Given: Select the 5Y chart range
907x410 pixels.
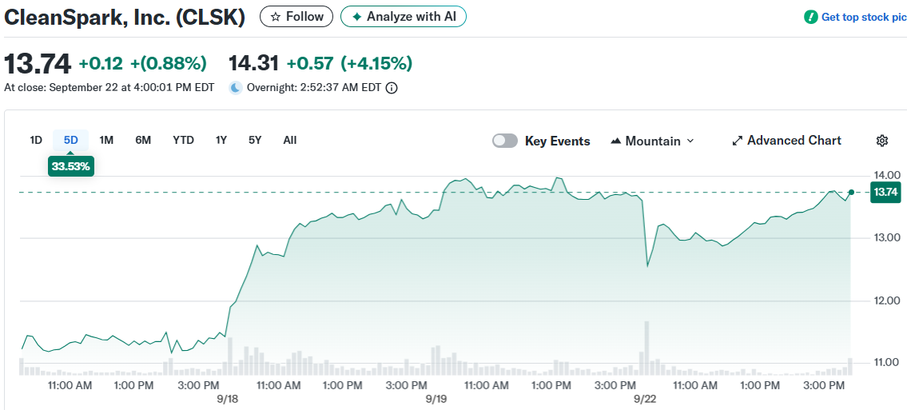Looking at the screenshot, I should [x=255, y=140].
